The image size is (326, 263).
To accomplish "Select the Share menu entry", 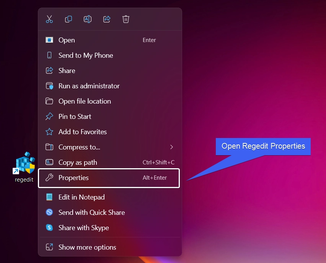I will [x=110, y=71].
